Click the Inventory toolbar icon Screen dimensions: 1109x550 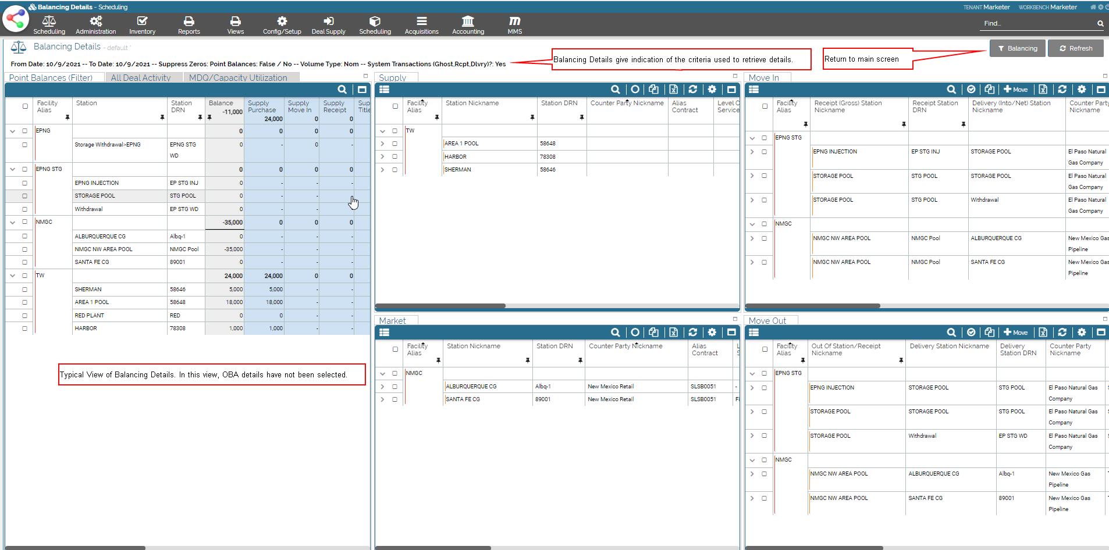pyautogui.click(x=142, y=25)
